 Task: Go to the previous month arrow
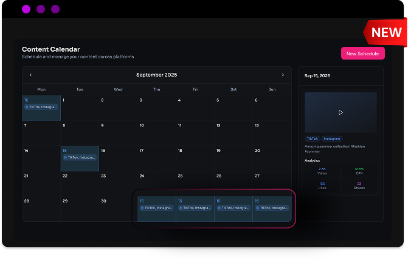click(x=31, y=75)
